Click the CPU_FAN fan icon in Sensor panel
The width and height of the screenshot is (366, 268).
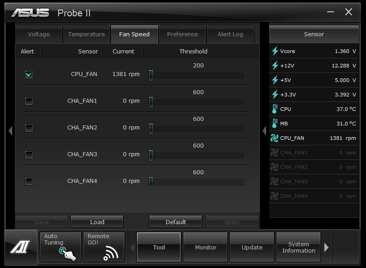(275, 138)
